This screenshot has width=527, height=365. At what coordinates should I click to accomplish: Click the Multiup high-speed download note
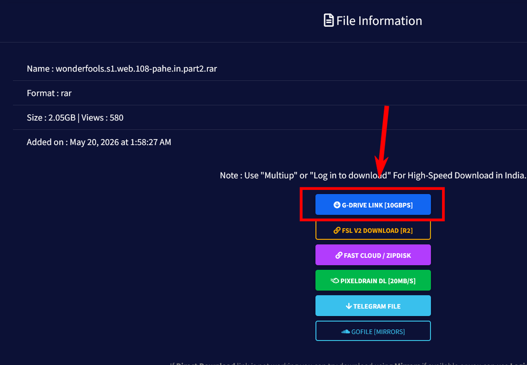click(x=373, y=176)
